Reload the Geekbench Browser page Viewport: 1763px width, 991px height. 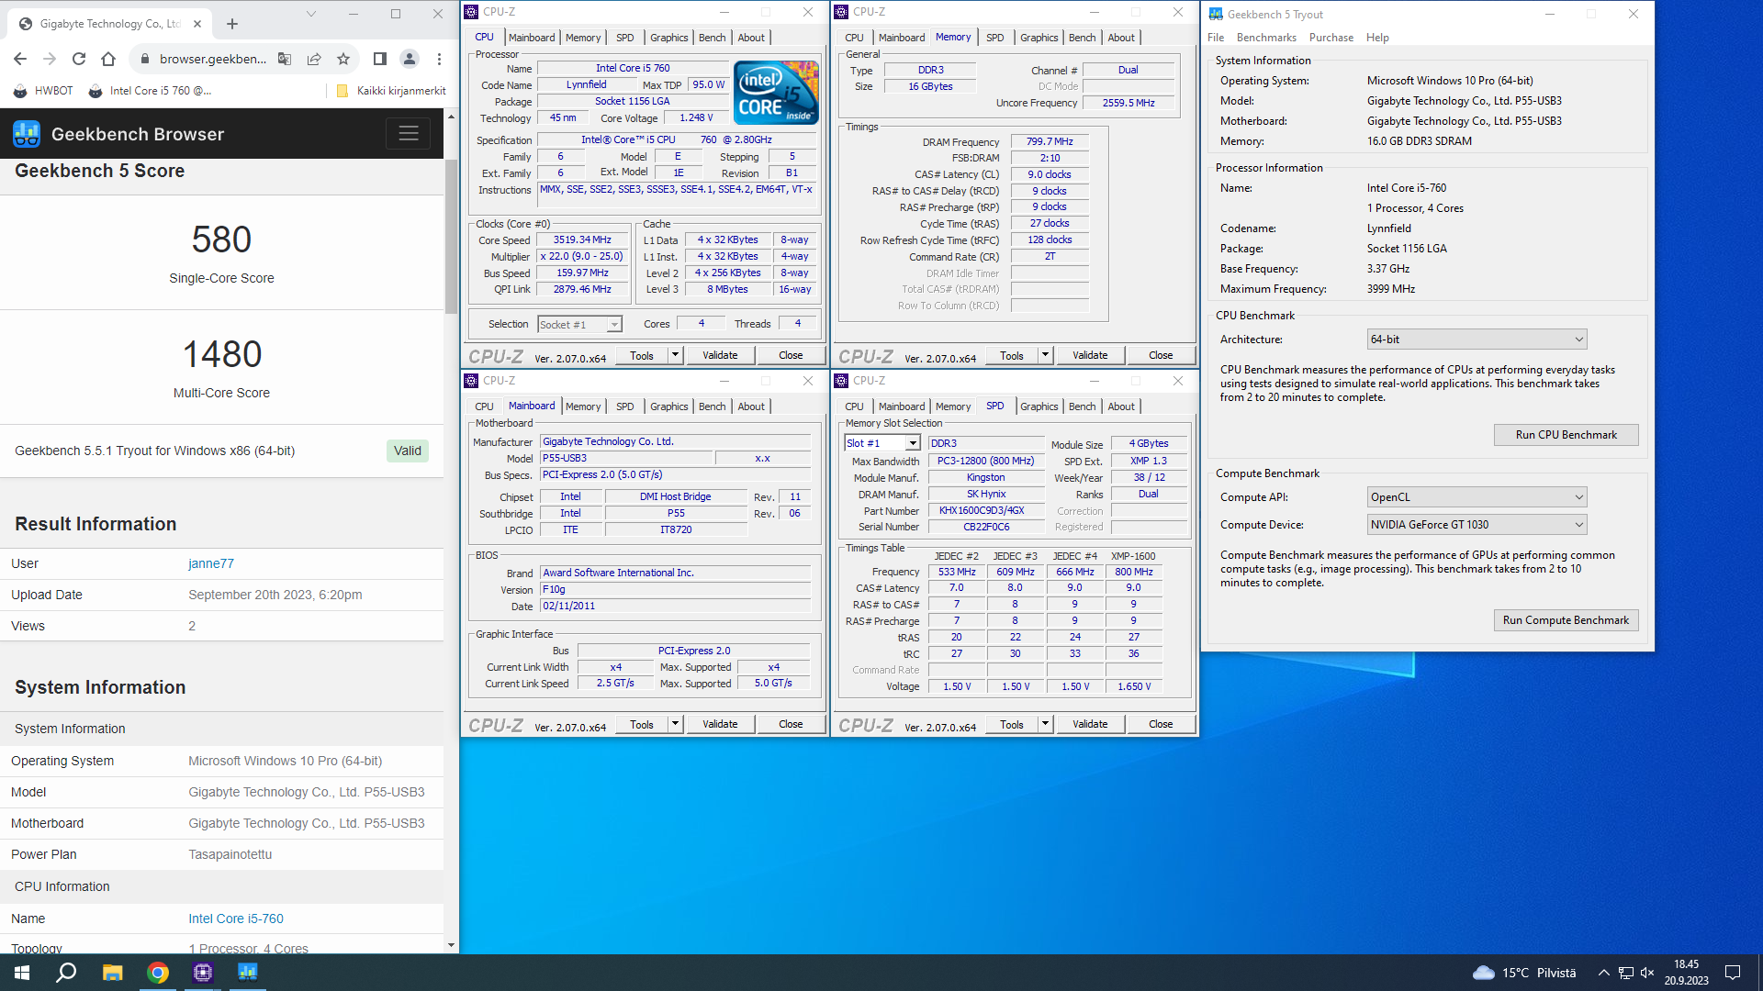79,59
